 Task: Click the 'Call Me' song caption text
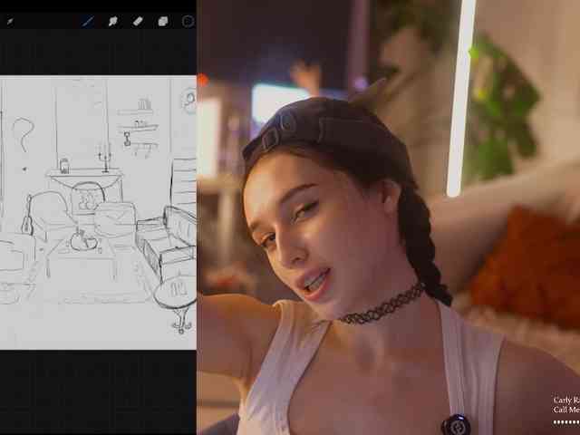click(x=566, y=410)
